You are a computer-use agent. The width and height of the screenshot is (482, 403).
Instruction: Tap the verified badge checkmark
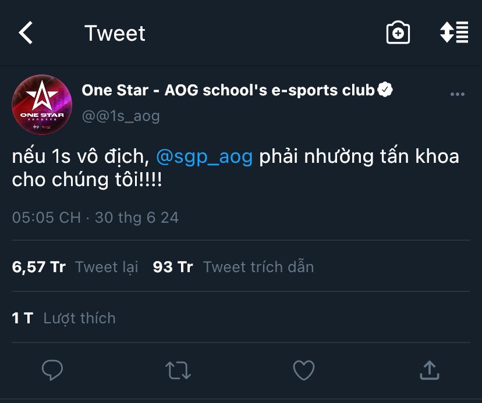click(385, 90)
